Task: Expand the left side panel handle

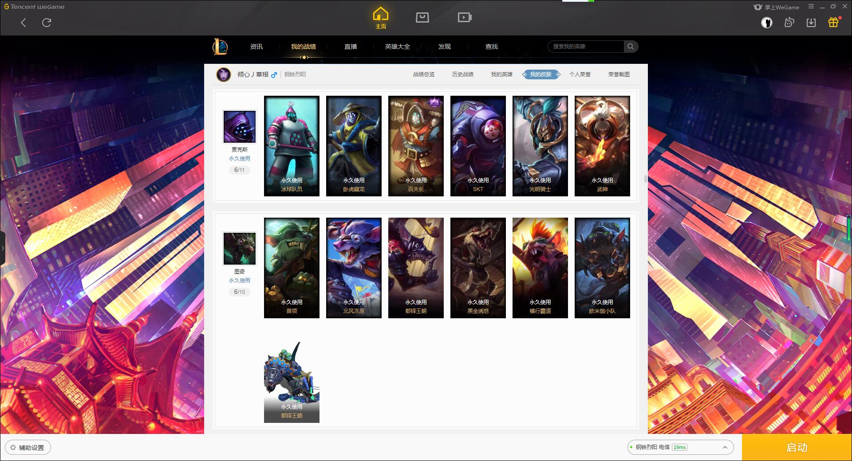Action: 3,248
